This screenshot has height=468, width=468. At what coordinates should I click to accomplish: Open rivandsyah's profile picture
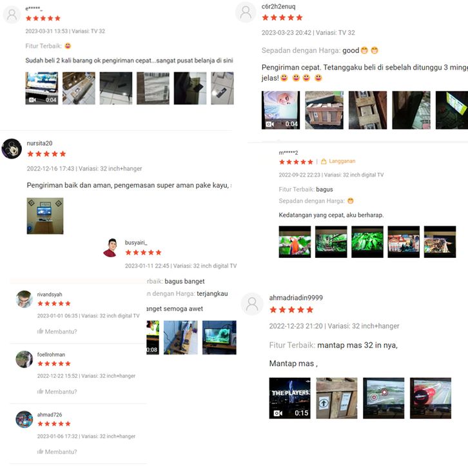(24, 298)
